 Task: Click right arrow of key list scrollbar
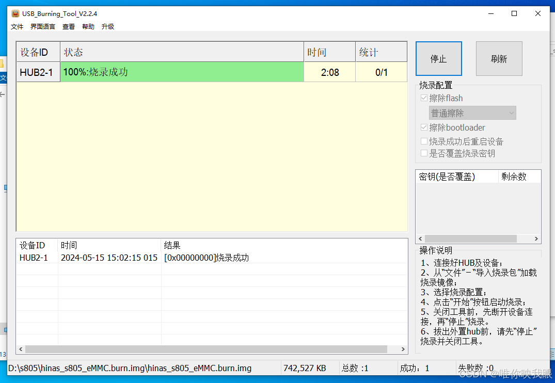(536, 239)
